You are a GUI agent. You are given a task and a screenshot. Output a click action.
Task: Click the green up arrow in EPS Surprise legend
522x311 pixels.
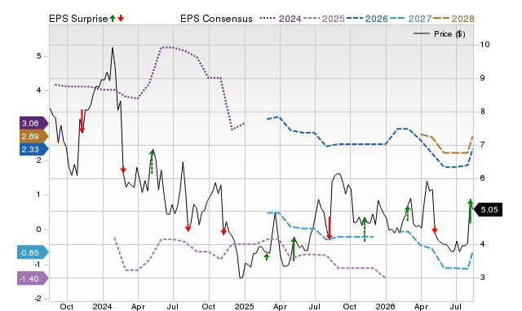coord(113,19)
